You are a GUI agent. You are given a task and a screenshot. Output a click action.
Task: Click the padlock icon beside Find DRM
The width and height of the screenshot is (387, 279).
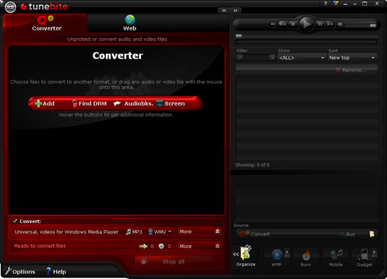click(75, 104)
